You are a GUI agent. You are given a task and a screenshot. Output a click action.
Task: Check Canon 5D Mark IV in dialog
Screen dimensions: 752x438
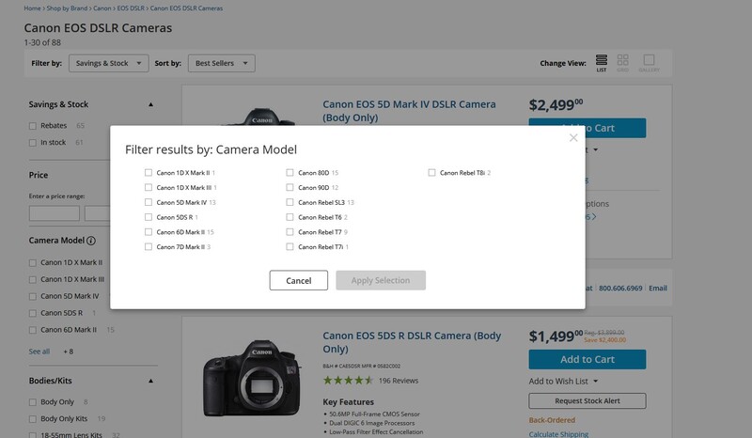(149, 202)
